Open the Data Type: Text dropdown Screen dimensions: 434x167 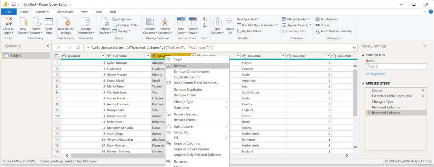247,19
